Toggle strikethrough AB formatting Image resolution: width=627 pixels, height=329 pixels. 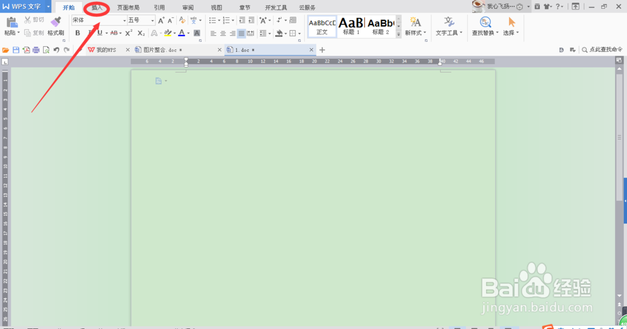(114, 33)
